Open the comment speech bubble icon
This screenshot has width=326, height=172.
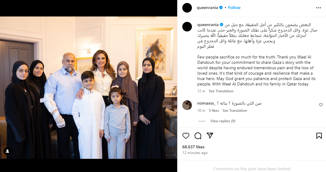tap(198, 136)
